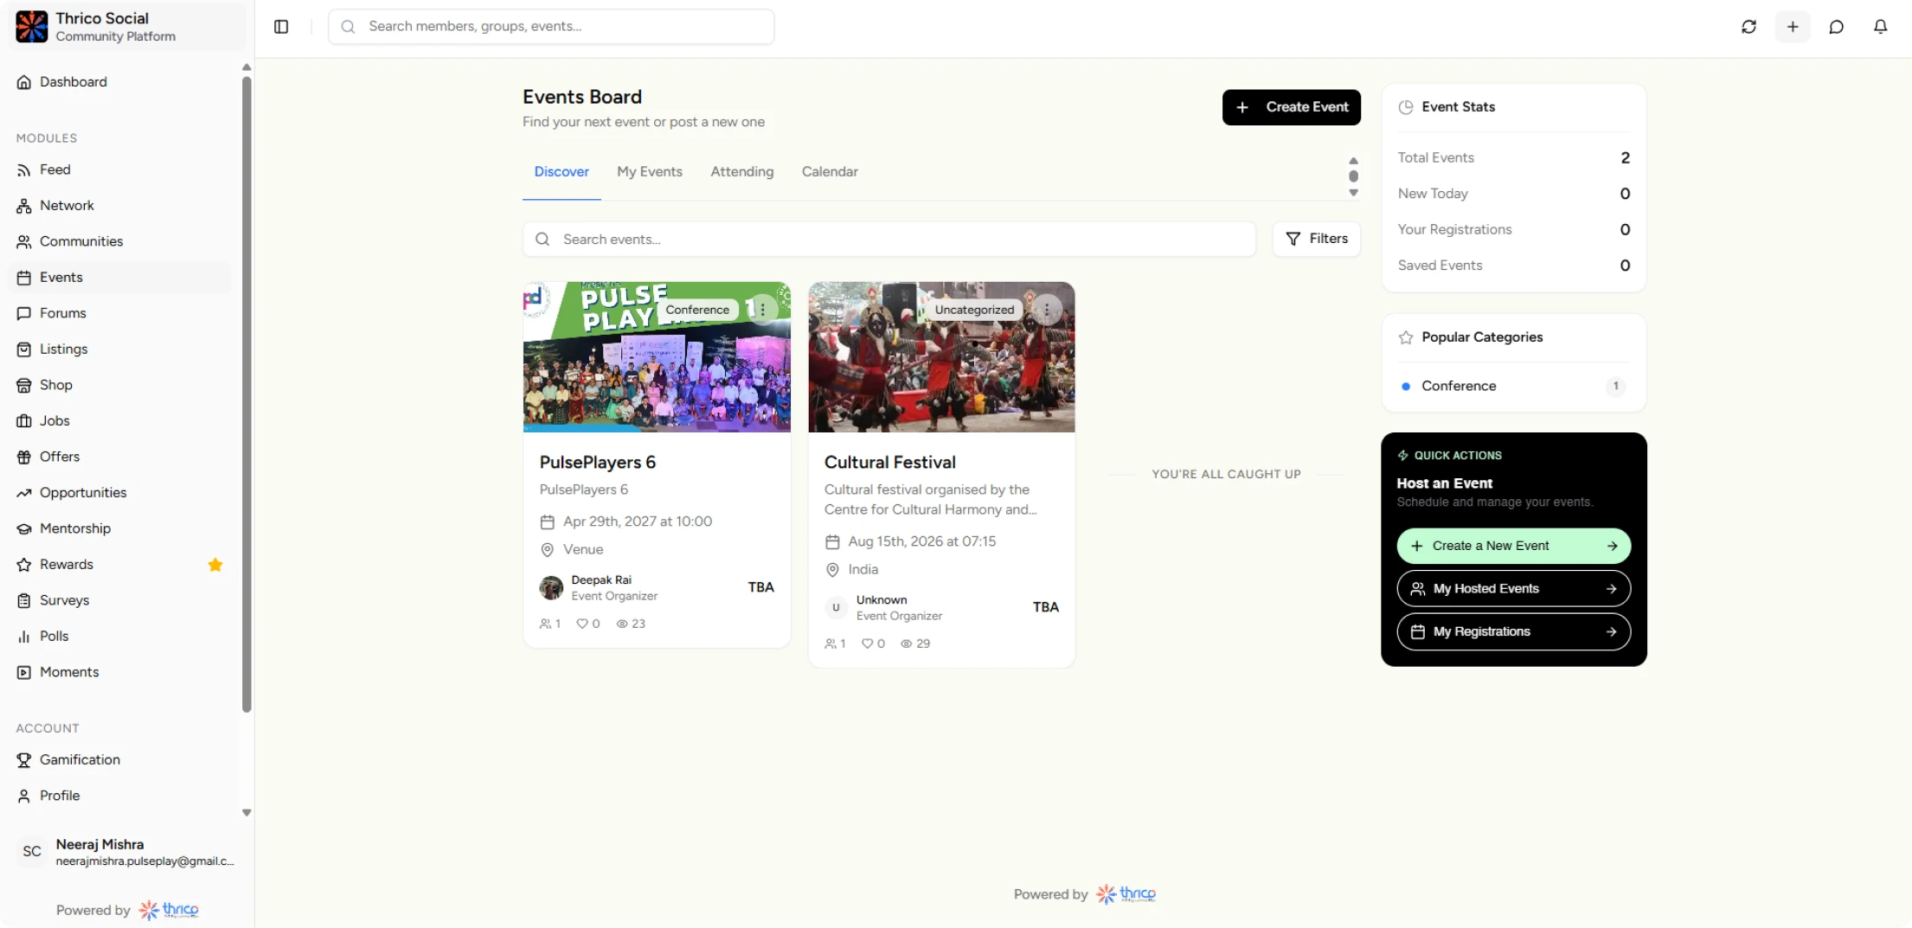Click Total Events stat row
The height and width of the screenshot is (928, 1912).
tap(1513, 158)
